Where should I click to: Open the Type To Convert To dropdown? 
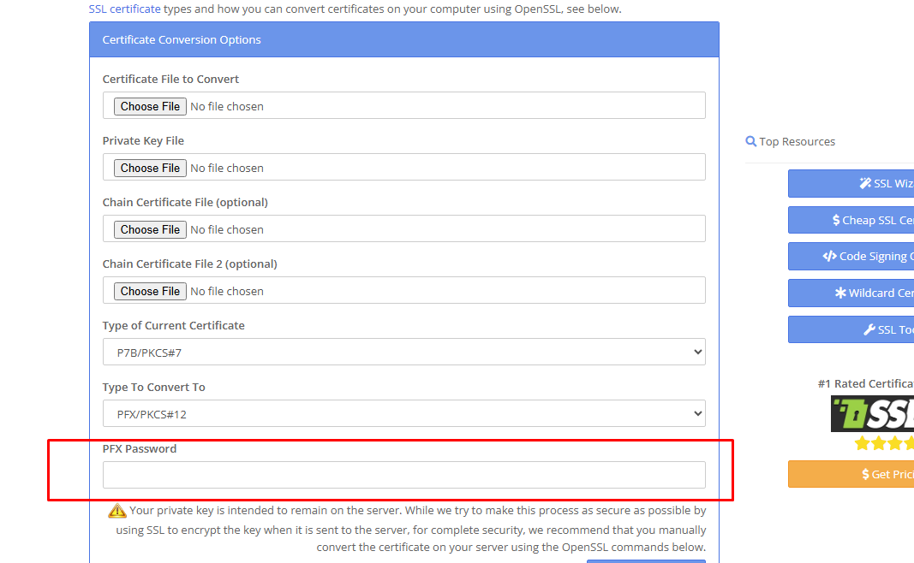(x=404, y=414)
